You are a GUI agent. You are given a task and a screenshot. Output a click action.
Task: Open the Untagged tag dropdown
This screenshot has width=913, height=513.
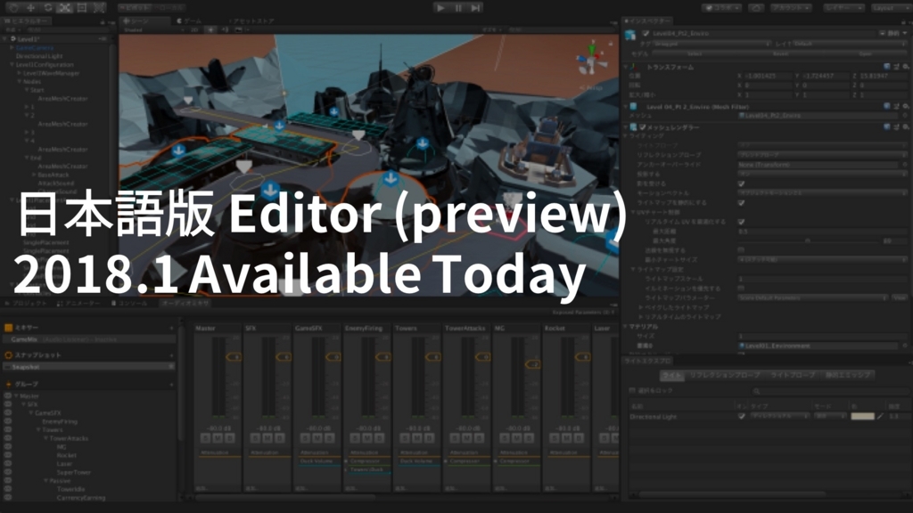point(712,44)
